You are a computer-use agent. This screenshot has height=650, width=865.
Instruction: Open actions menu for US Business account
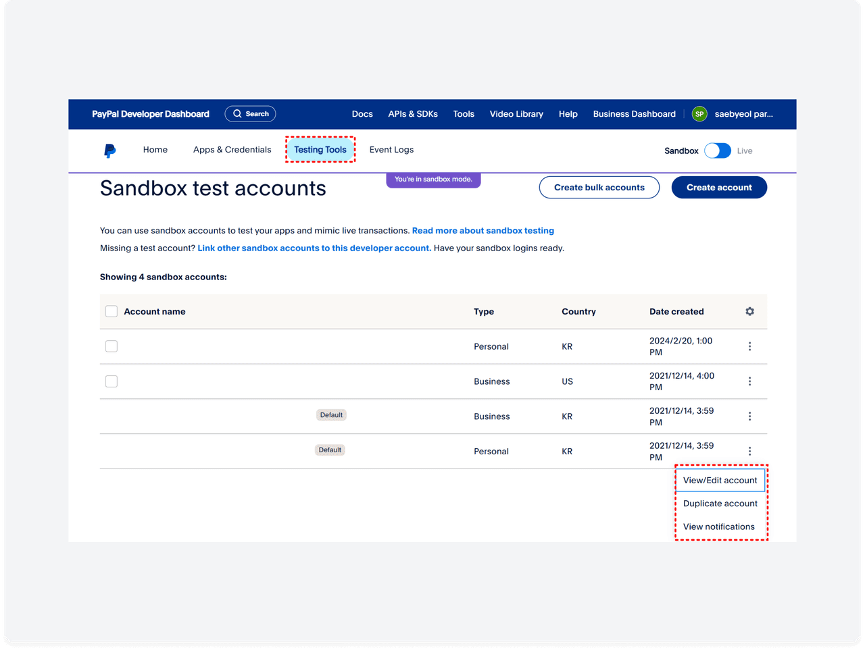click(x=749, y=381)
